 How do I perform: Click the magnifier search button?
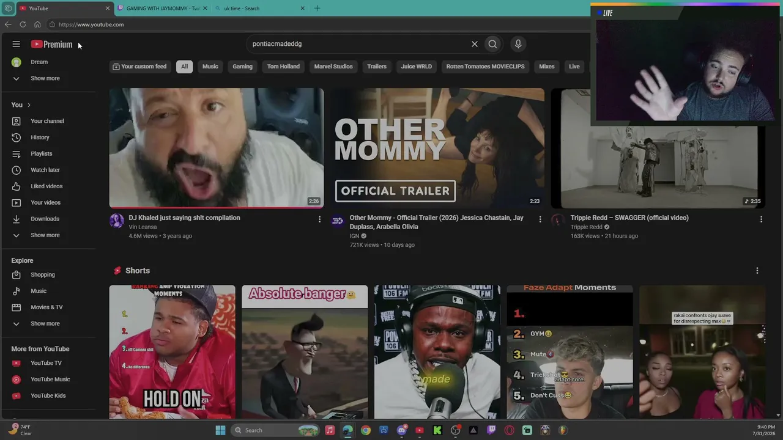pyautogui.click(x=492, y=44)
